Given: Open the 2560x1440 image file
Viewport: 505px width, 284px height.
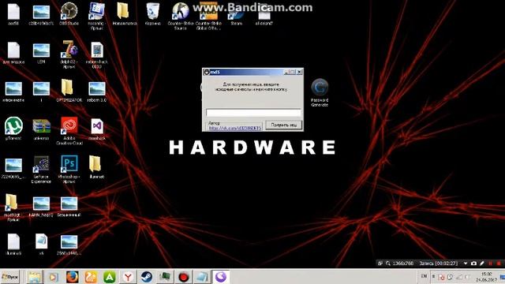Looking at the screenshot, I should pyautogui.click(x=69, y=245).
